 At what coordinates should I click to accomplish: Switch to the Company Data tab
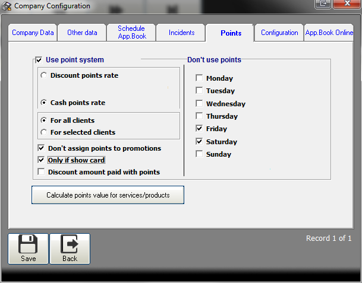click(x=33, y=33)
